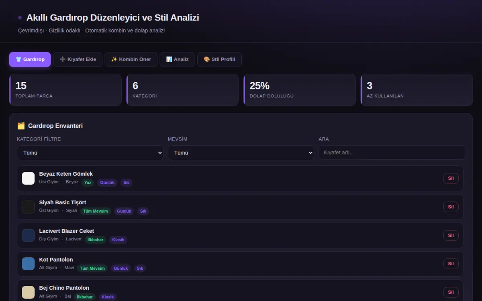Screen dimensions: 482x301
Task: Open the Az Kullanılan stat card
Action: [x=417, y=90]
